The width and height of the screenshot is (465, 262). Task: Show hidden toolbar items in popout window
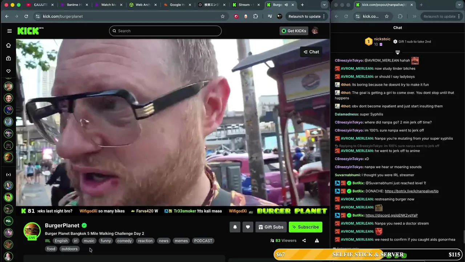click(415, 16)
